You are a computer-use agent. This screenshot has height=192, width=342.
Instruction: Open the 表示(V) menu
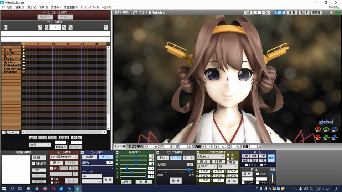(x=32, y=7)
